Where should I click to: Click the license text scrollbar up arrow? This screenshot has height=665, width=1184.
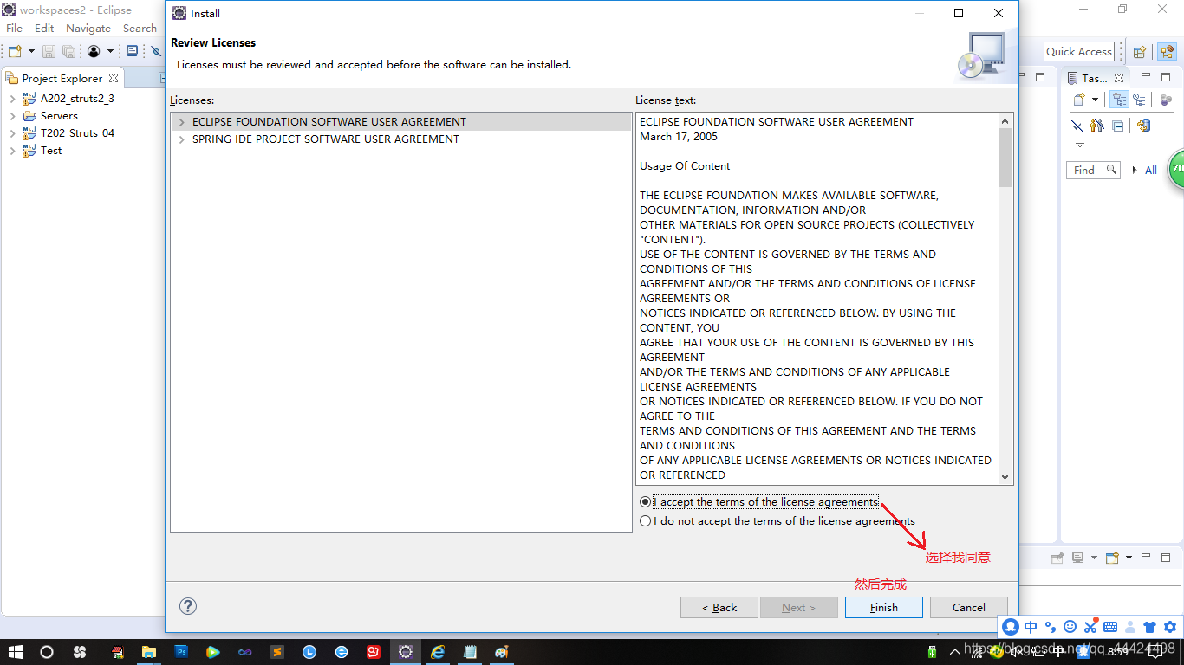pyautogui.click(x=1005, y=121)
